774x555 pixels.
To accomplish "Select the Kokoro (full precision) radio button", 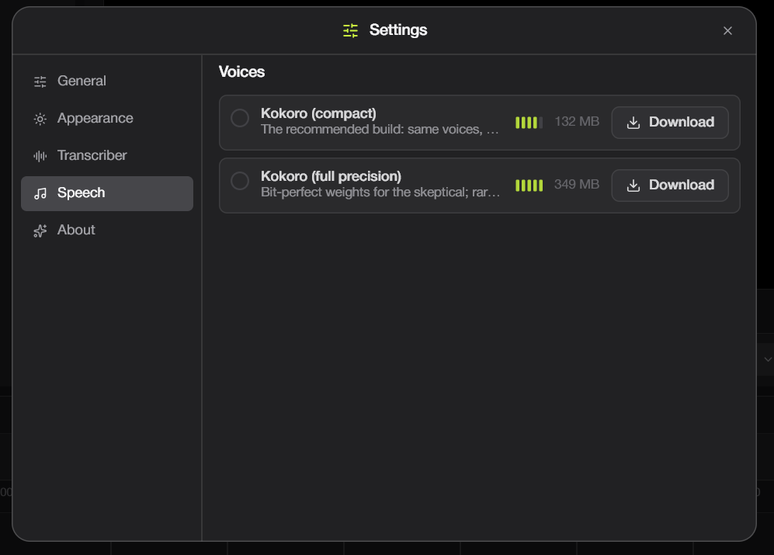I will point(240,181).
